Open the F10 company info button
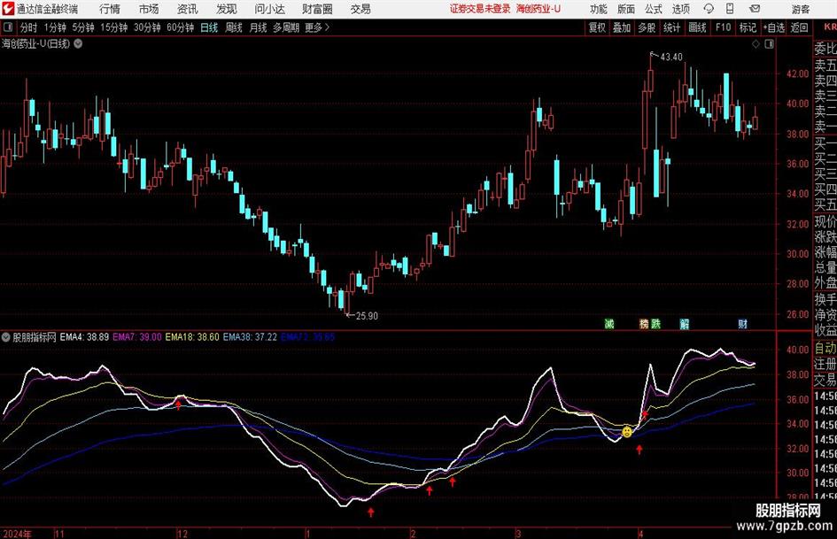Screen dimensions: 837x539 tap(723, 27)
